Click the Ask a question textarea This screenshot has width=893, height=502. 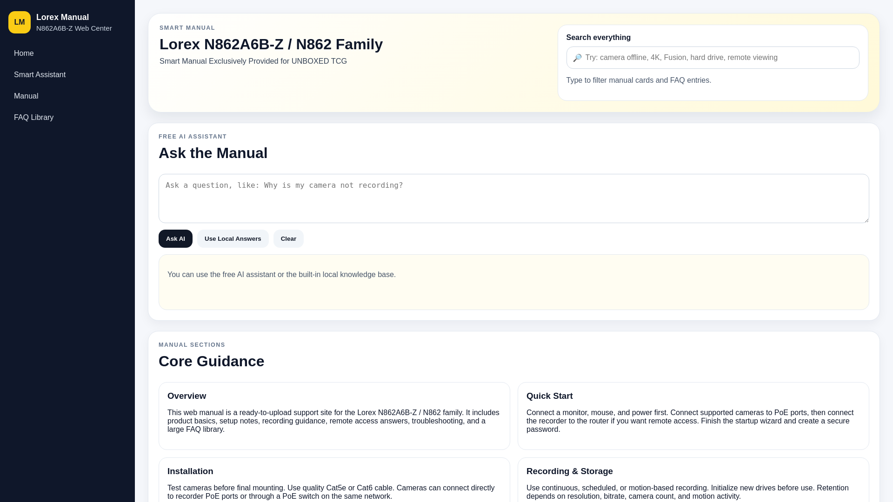(513, 198)
